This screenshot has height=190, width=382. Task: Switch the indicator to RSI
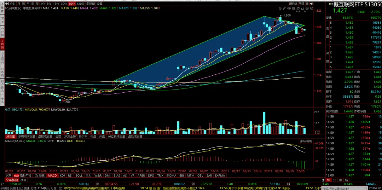click(70, 175)
